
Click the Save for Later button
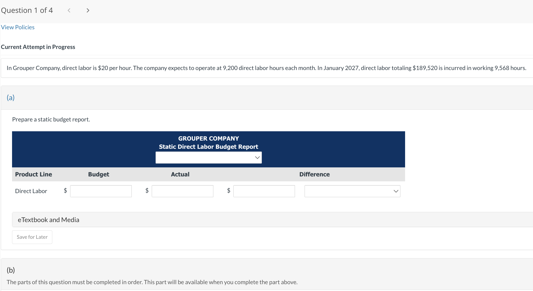click(32, 237)
